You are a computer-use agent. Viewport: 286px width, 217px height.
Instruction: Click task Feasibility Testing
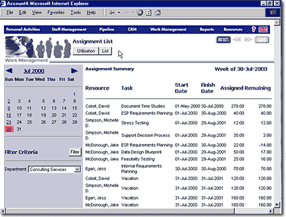pos(138,159)
